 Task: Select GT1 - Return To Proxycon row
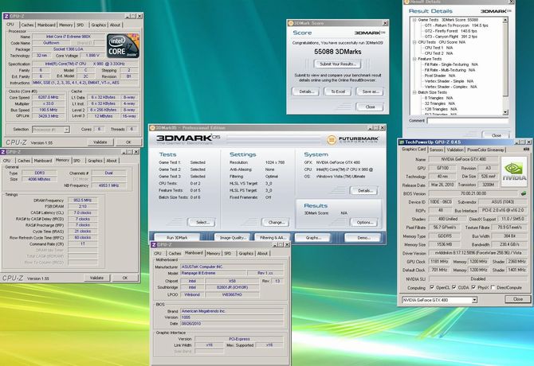pos(456,25)
